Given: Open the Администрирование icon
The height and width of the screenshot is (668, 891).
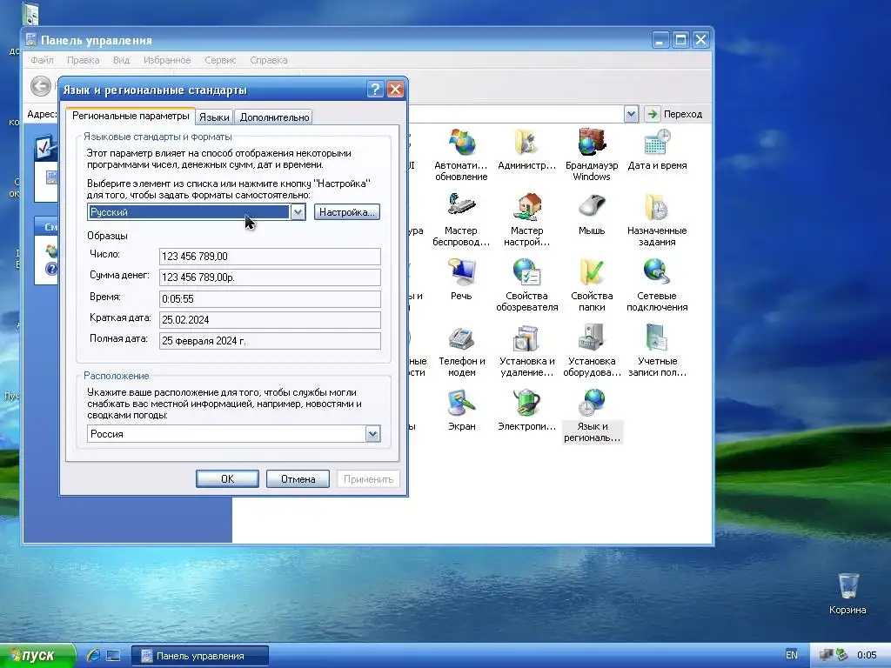Looking at the screenshot, I should 526,149.
